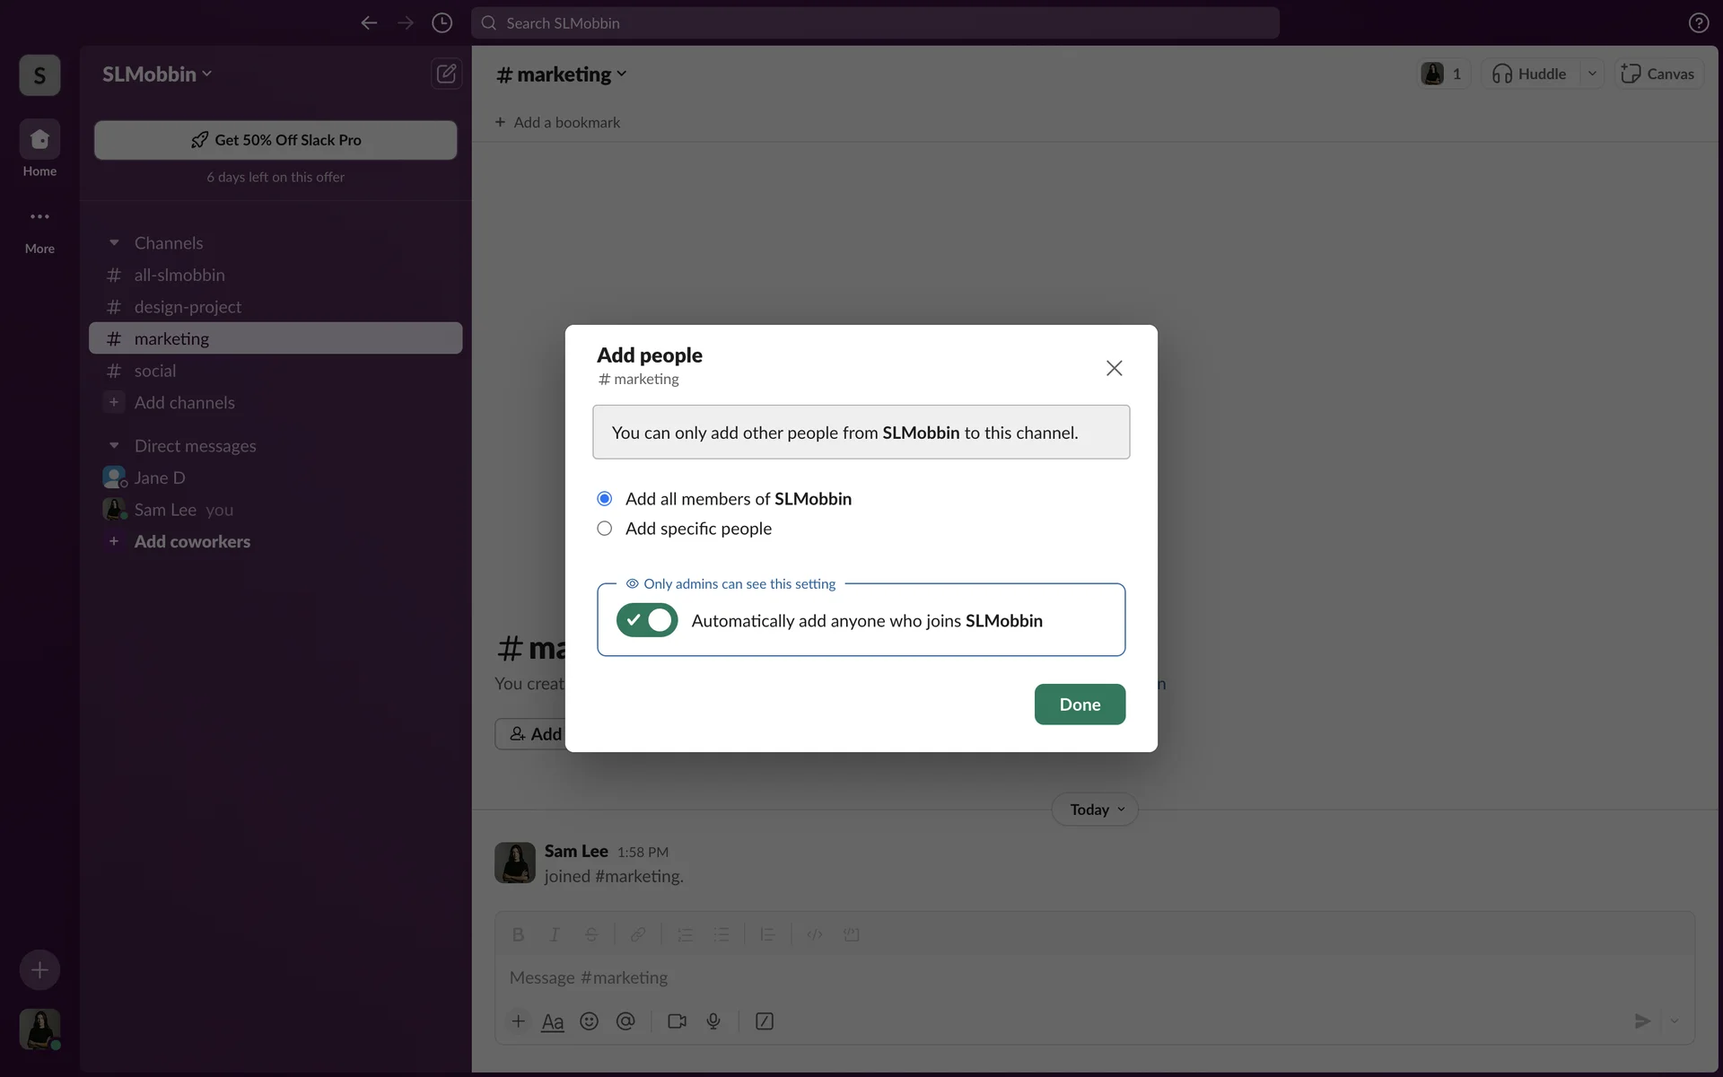The image size is (1723, 1077).
Task: Click the Search SLMobbin field
Action: point(875,23)
